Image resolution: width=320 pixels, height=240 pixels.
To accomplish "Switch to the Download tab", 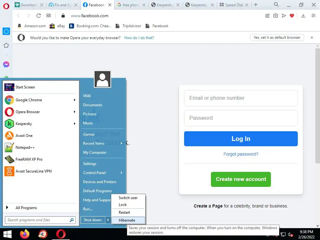I will 29,5.
